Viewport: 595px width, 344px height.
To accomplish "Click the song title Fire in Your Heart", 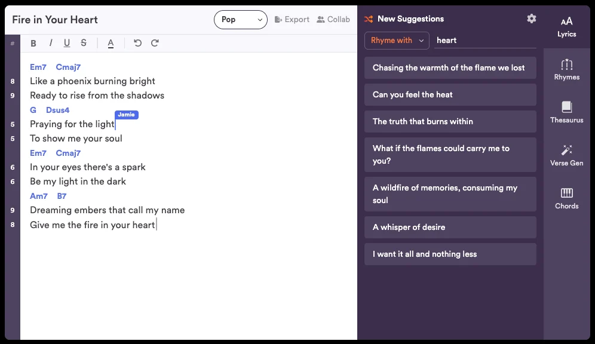I will tap(55, 20).
